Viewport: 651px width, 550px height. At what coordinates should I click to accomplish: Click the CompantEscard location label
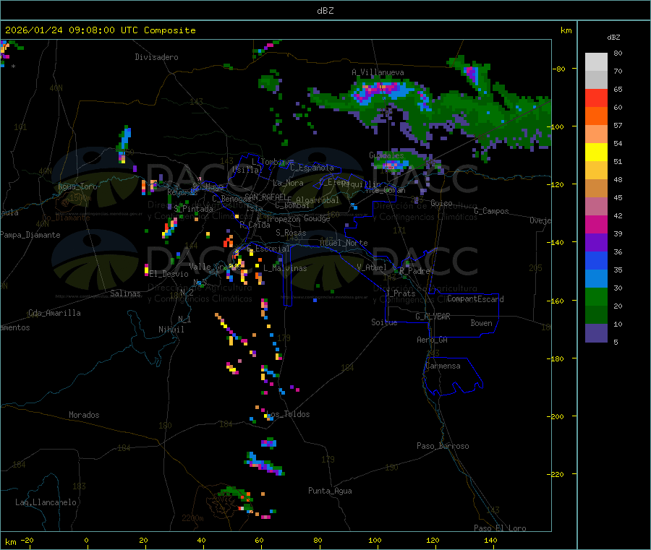475,298
